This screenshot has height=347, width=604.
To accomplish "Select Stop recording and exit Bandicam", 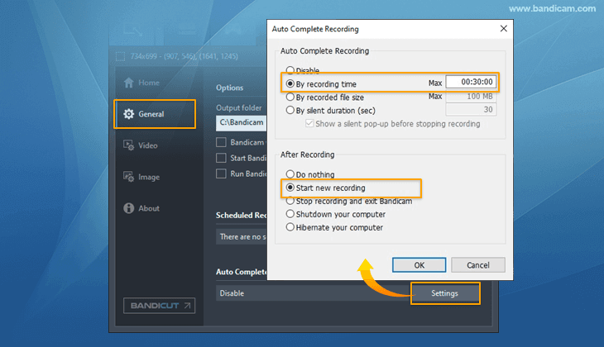I will point(290,201).
